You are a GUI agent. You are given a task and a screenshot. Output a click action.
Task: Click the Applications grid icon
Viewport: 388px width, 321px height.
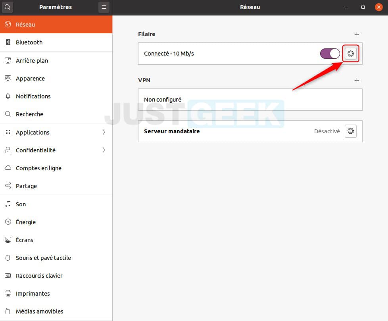point(8,132)
